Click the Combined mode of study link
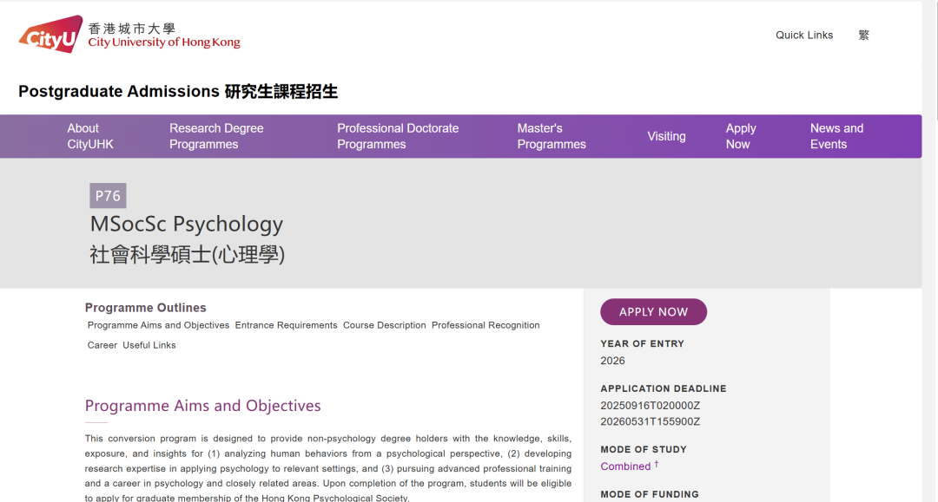 (625, 466)
